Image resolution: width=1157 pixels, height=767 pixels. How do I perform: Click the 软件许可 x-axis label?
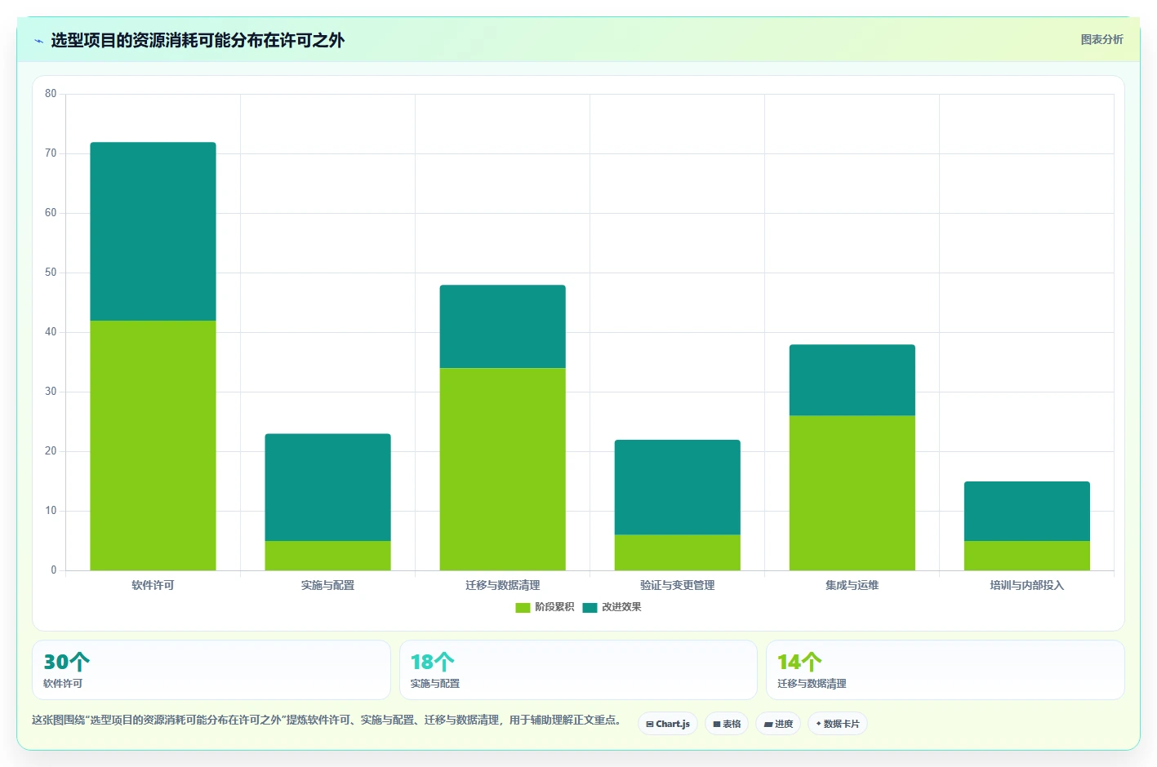[153, 585]
